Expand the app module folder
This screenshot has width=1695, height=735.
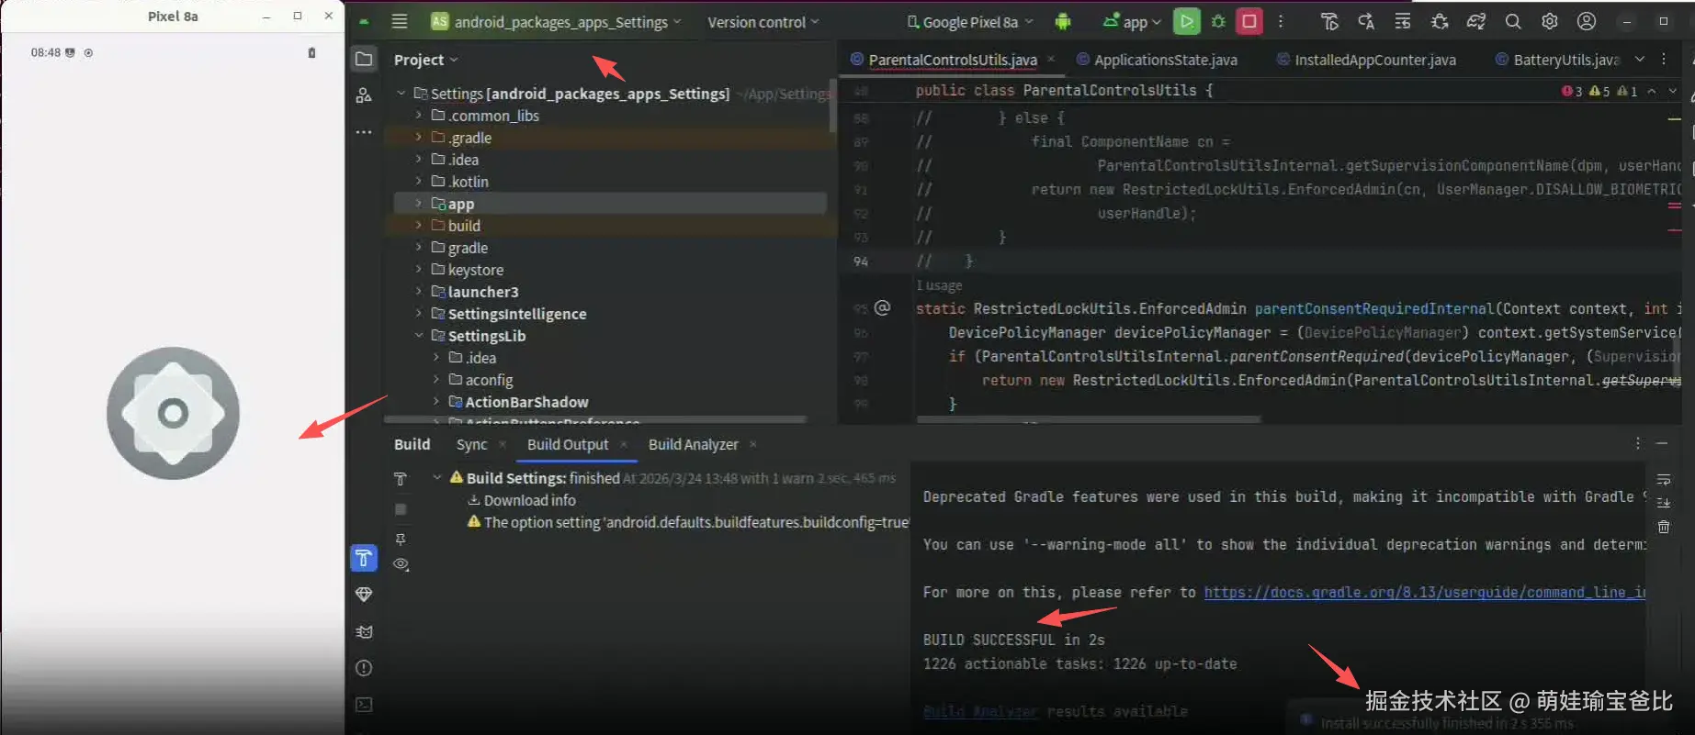pyautogui.click(x=419, y=204)
